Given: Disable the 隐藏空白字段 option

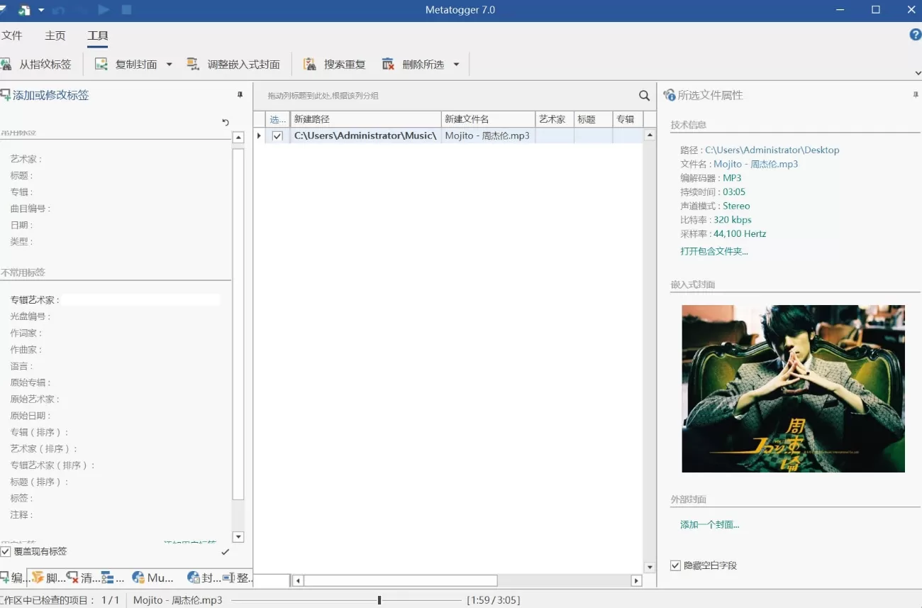Looking at the screenshot, I should point(675,565).
